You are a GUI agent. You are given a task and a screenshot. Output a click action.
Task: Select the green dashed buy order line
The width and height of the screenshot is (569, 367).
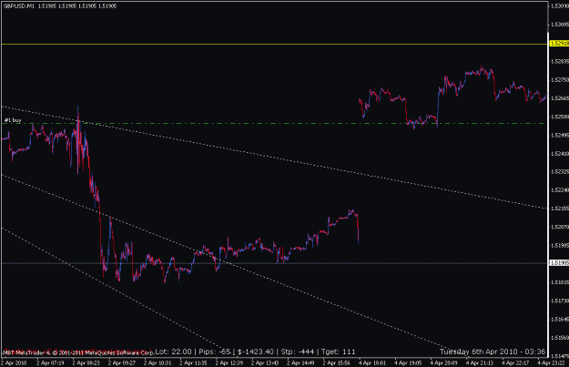click(x=273, y=124)
